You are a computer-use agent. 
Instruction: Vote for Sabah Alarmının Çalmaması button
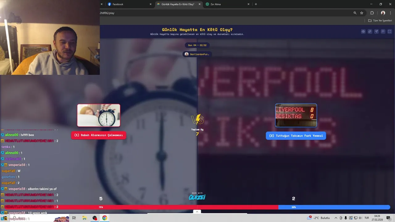[98, 135]
